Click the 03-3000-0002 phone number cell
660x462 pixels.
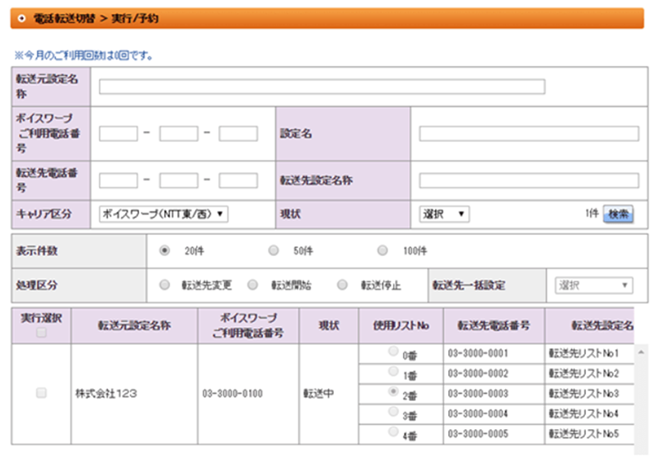(494, 374)
